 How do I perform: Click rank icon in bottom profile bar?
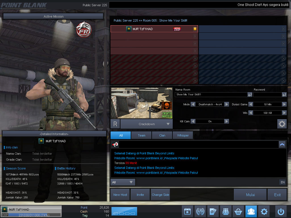[5, 209]
